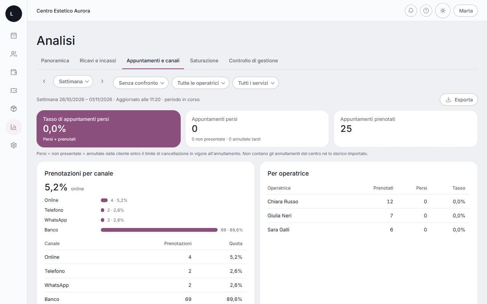
Task: Click the Online bar in the channel chart
Action: (x=104, y=200)
